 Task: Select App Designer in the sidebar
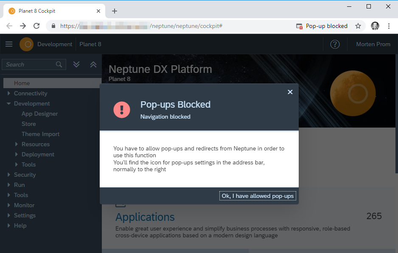[39, 114]
